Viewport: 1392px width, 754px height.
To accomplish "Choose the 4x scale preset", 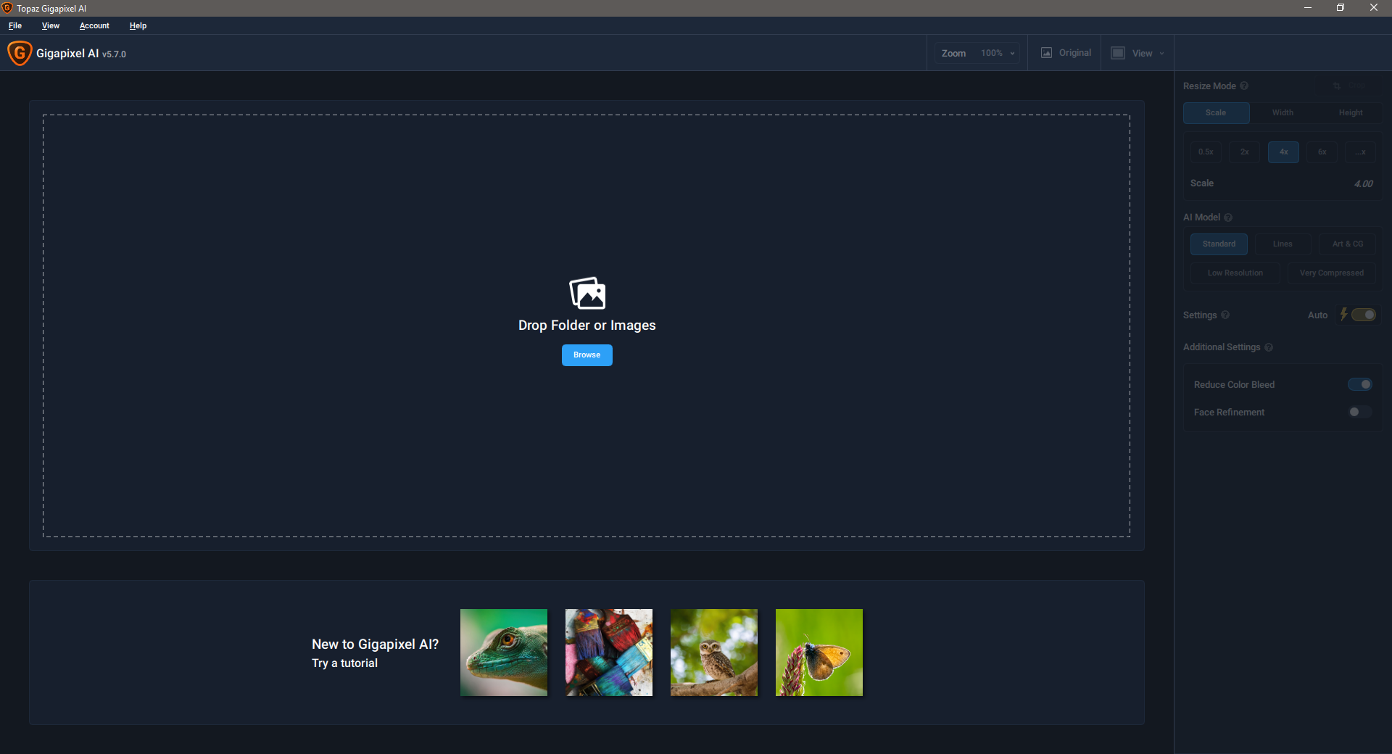I will (1283, 152).
